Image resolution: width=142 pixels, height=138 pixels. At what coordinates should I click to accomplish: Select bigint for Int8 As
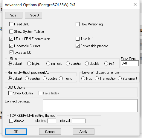29,64
